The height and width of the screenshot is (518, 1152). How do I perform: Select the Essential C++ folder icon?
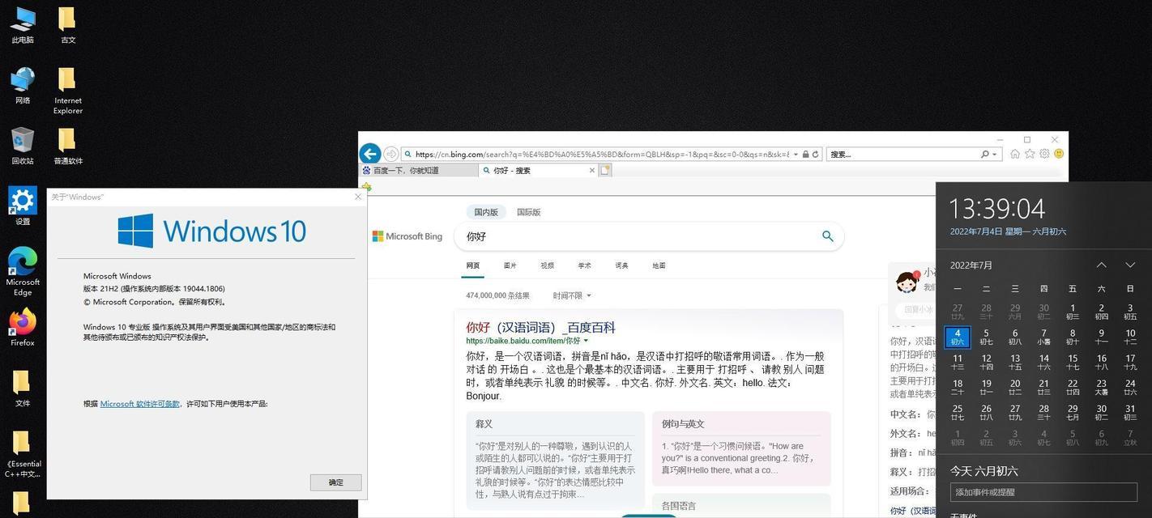point(23,454)
